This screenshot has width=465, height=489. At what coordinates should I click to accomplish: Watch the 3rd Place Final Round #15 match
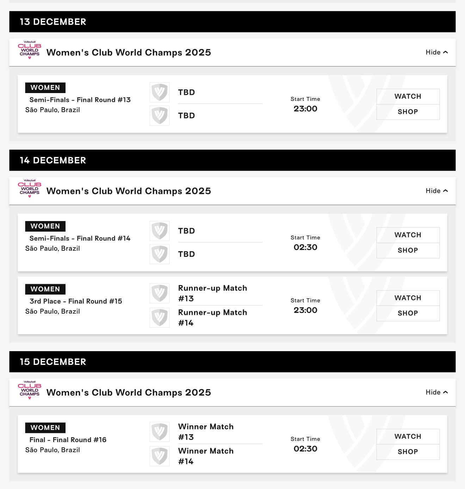(x=408, y=298)
